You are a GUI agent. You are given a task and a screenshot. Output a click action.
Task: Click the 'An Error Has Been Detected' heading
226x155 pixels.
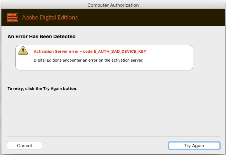click(42, 36)
